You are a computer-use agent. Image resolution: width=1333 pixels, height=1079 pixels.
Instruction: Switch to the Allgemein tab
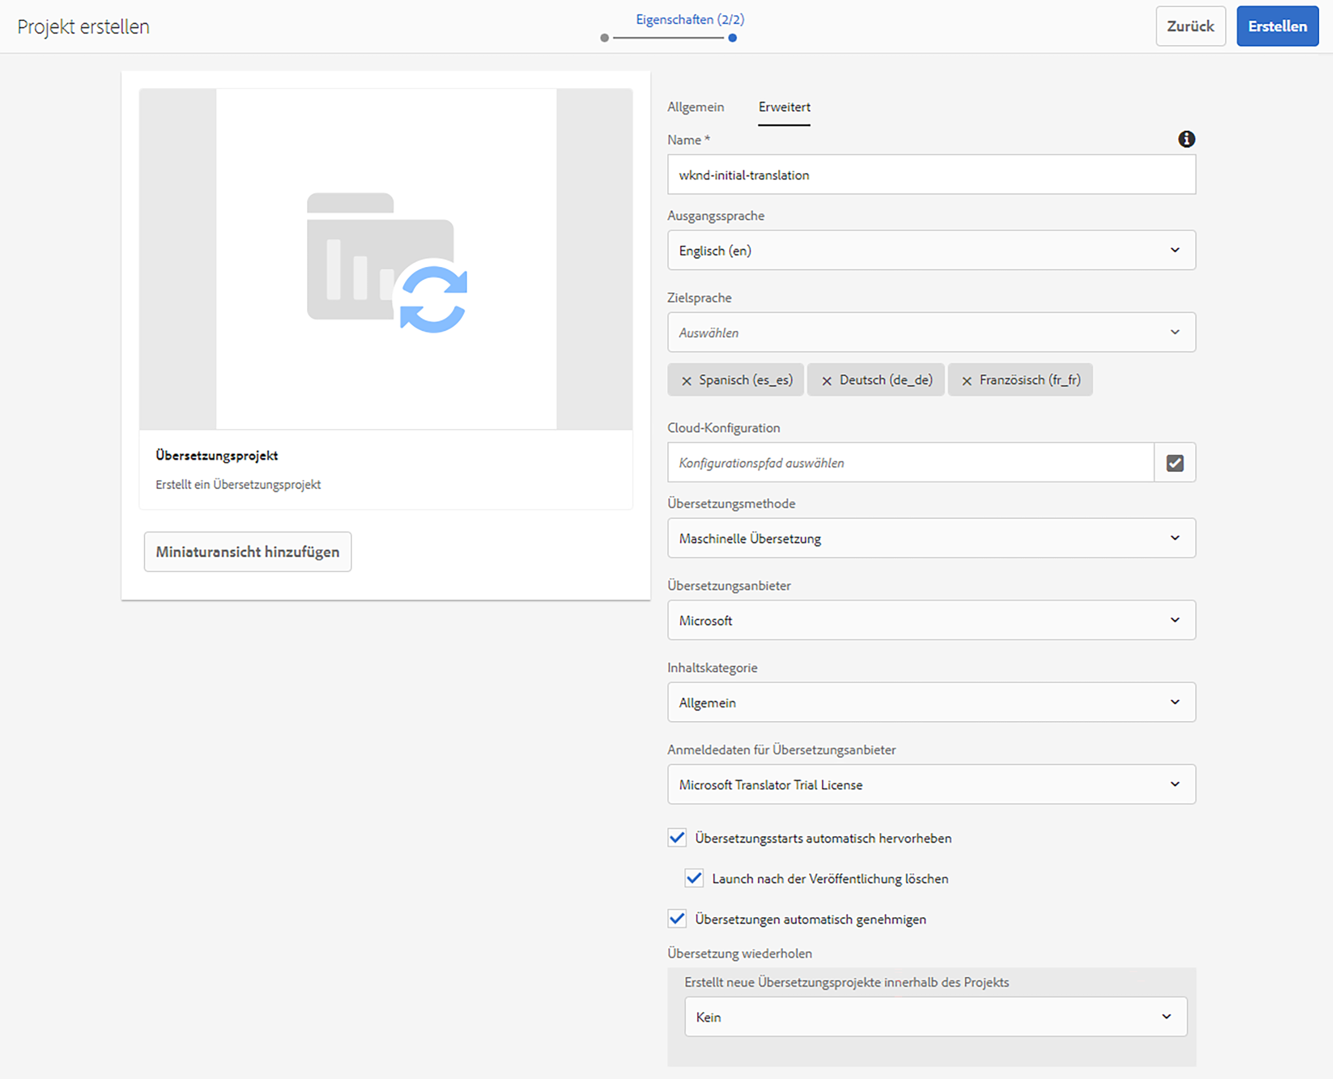click(x=695, y=107)
